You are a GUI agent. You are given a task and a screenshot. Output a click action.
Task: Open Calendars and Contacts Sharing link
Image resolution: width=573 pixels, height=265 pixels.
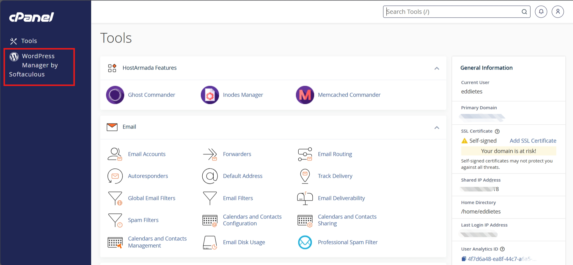pos(347,220)
